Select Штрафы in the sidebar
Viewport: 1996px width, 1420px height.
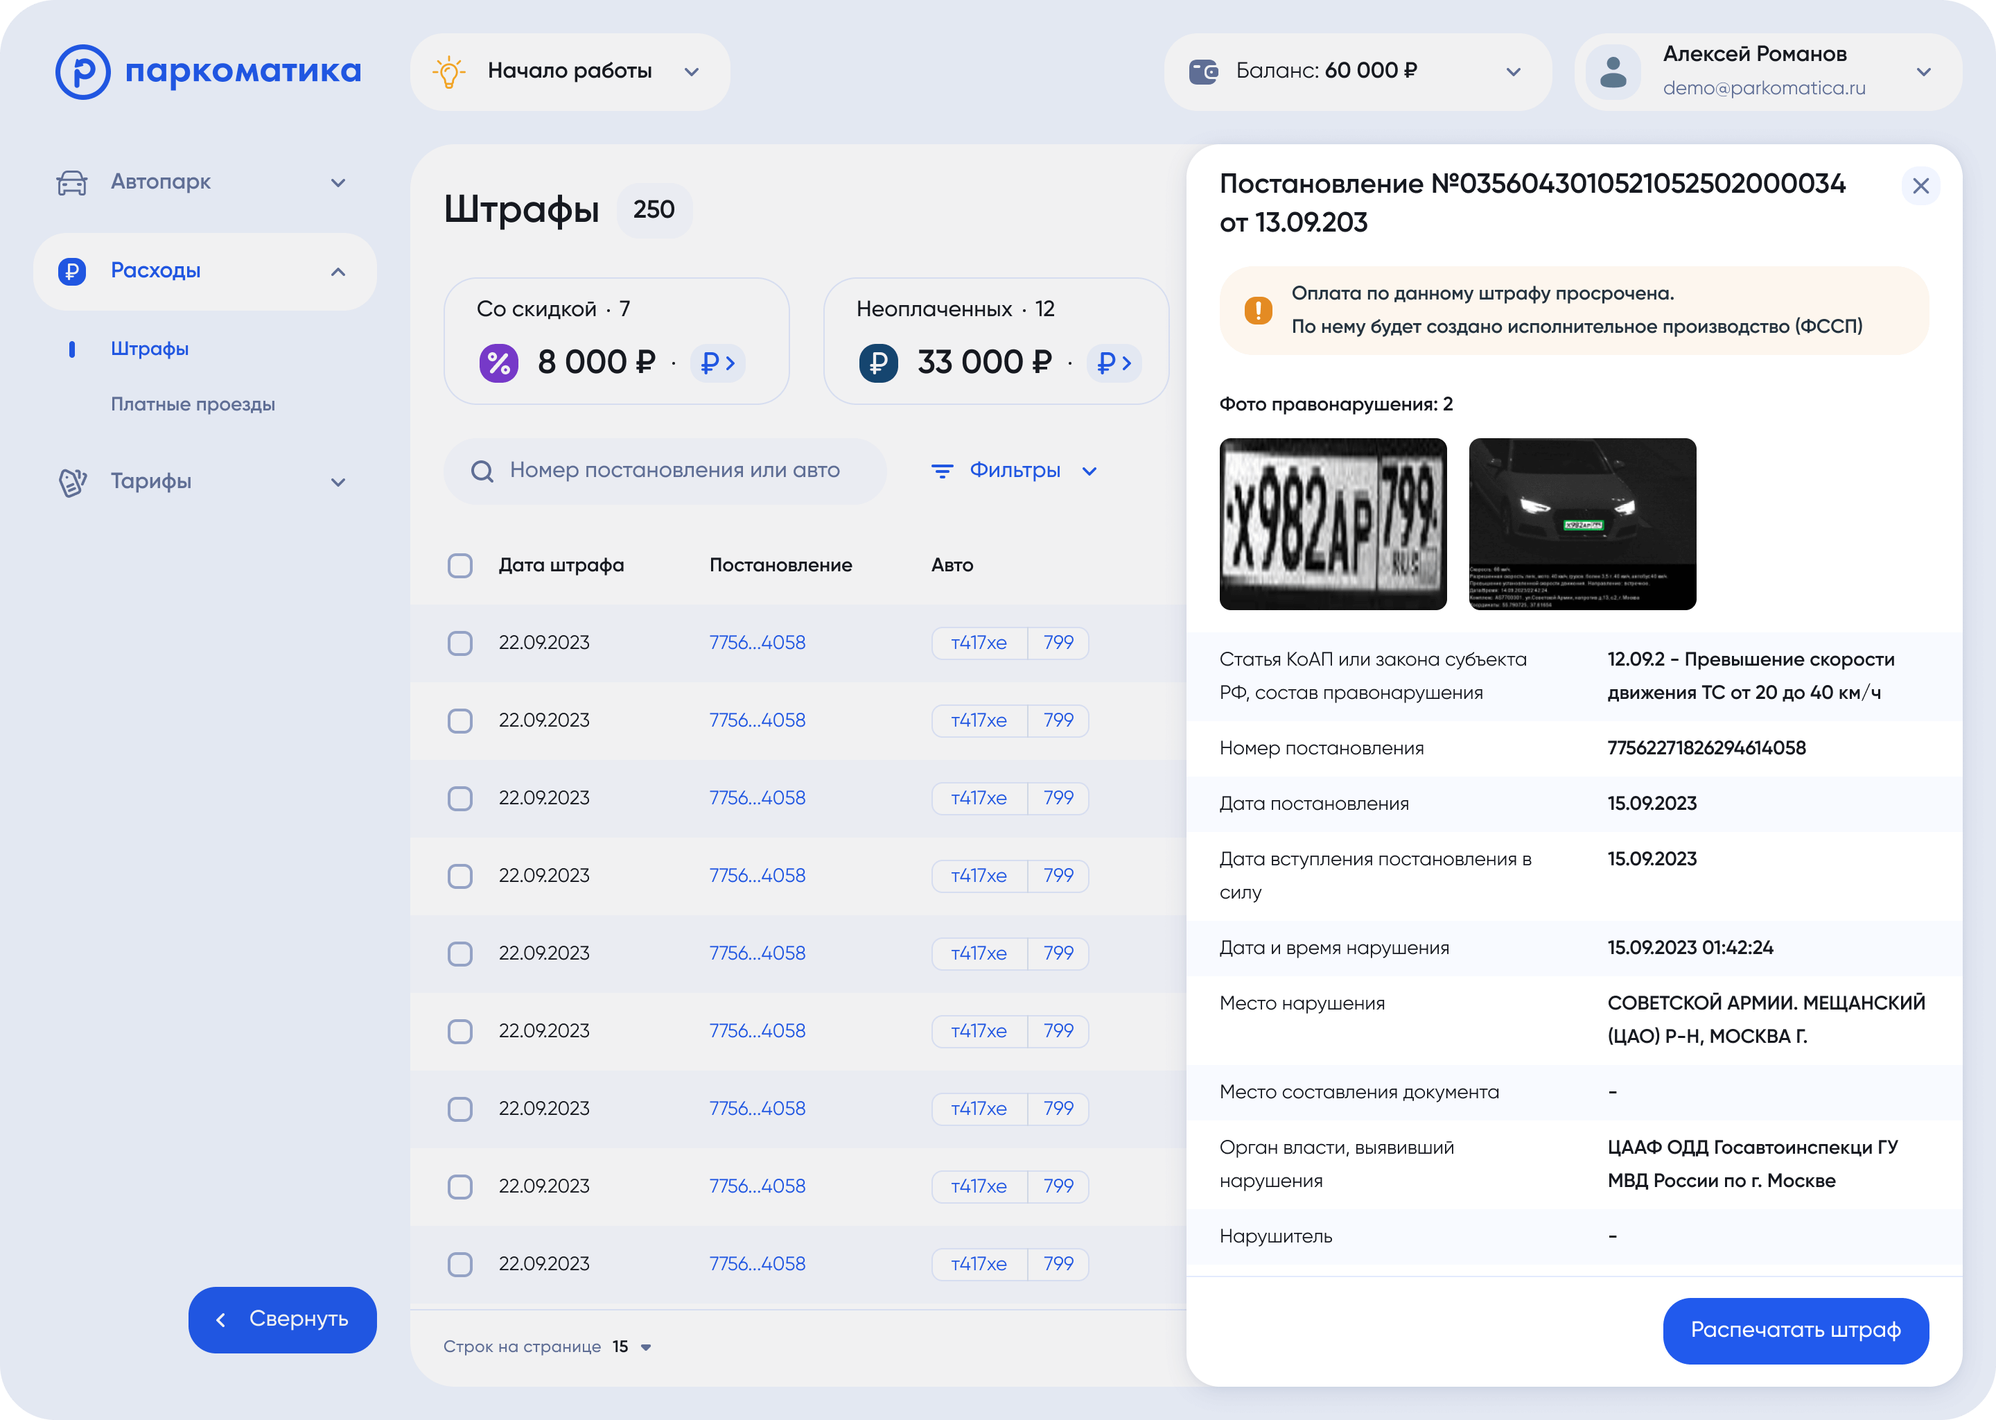(x=150, y=349)
